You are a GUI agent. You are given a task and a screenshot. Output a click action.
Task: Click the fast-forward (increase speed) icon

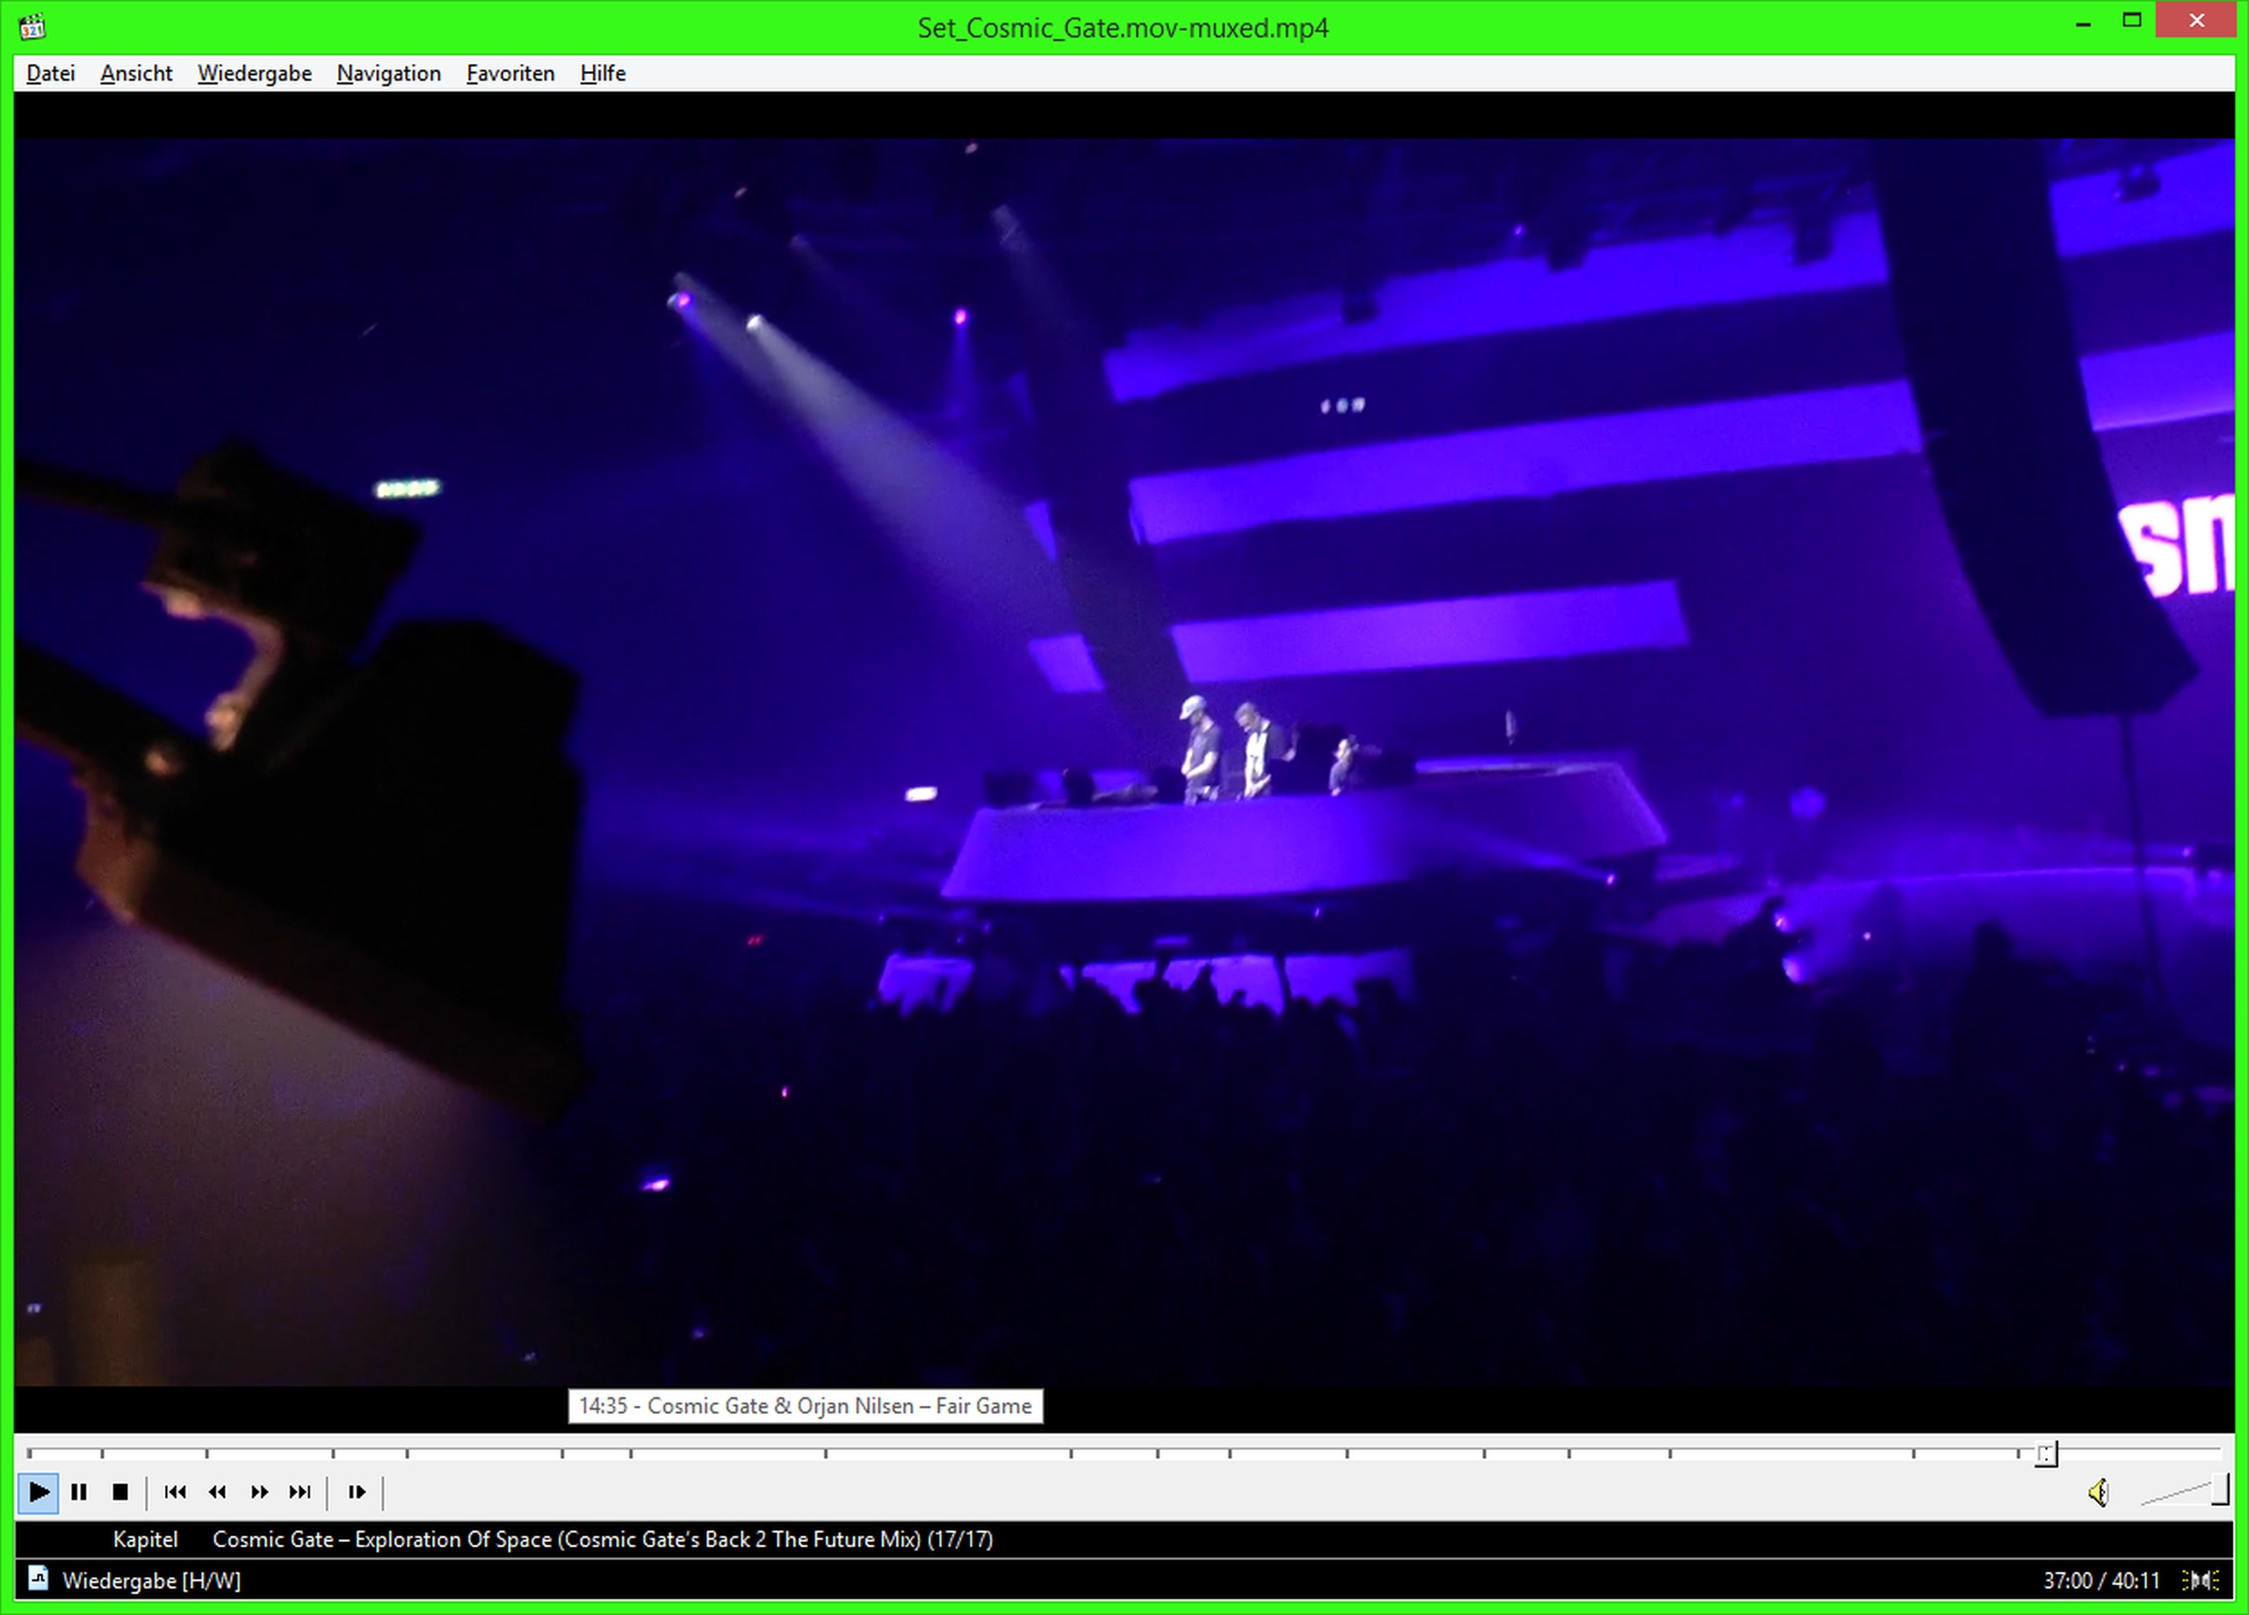click(259, 1492)
